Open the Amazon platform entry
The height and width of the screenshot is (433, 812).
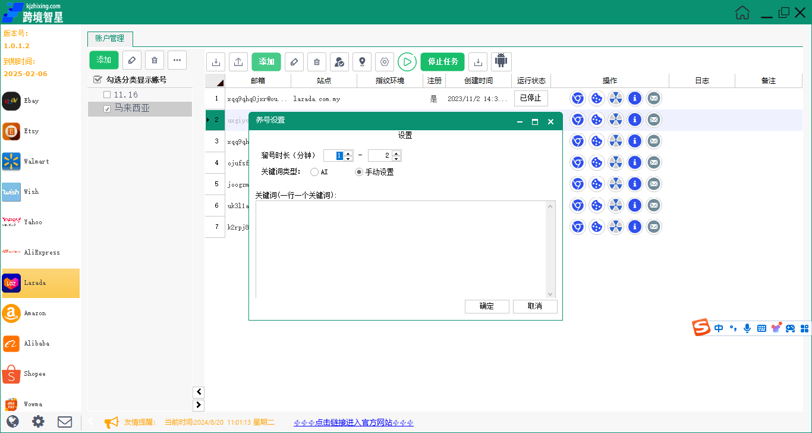40,313
